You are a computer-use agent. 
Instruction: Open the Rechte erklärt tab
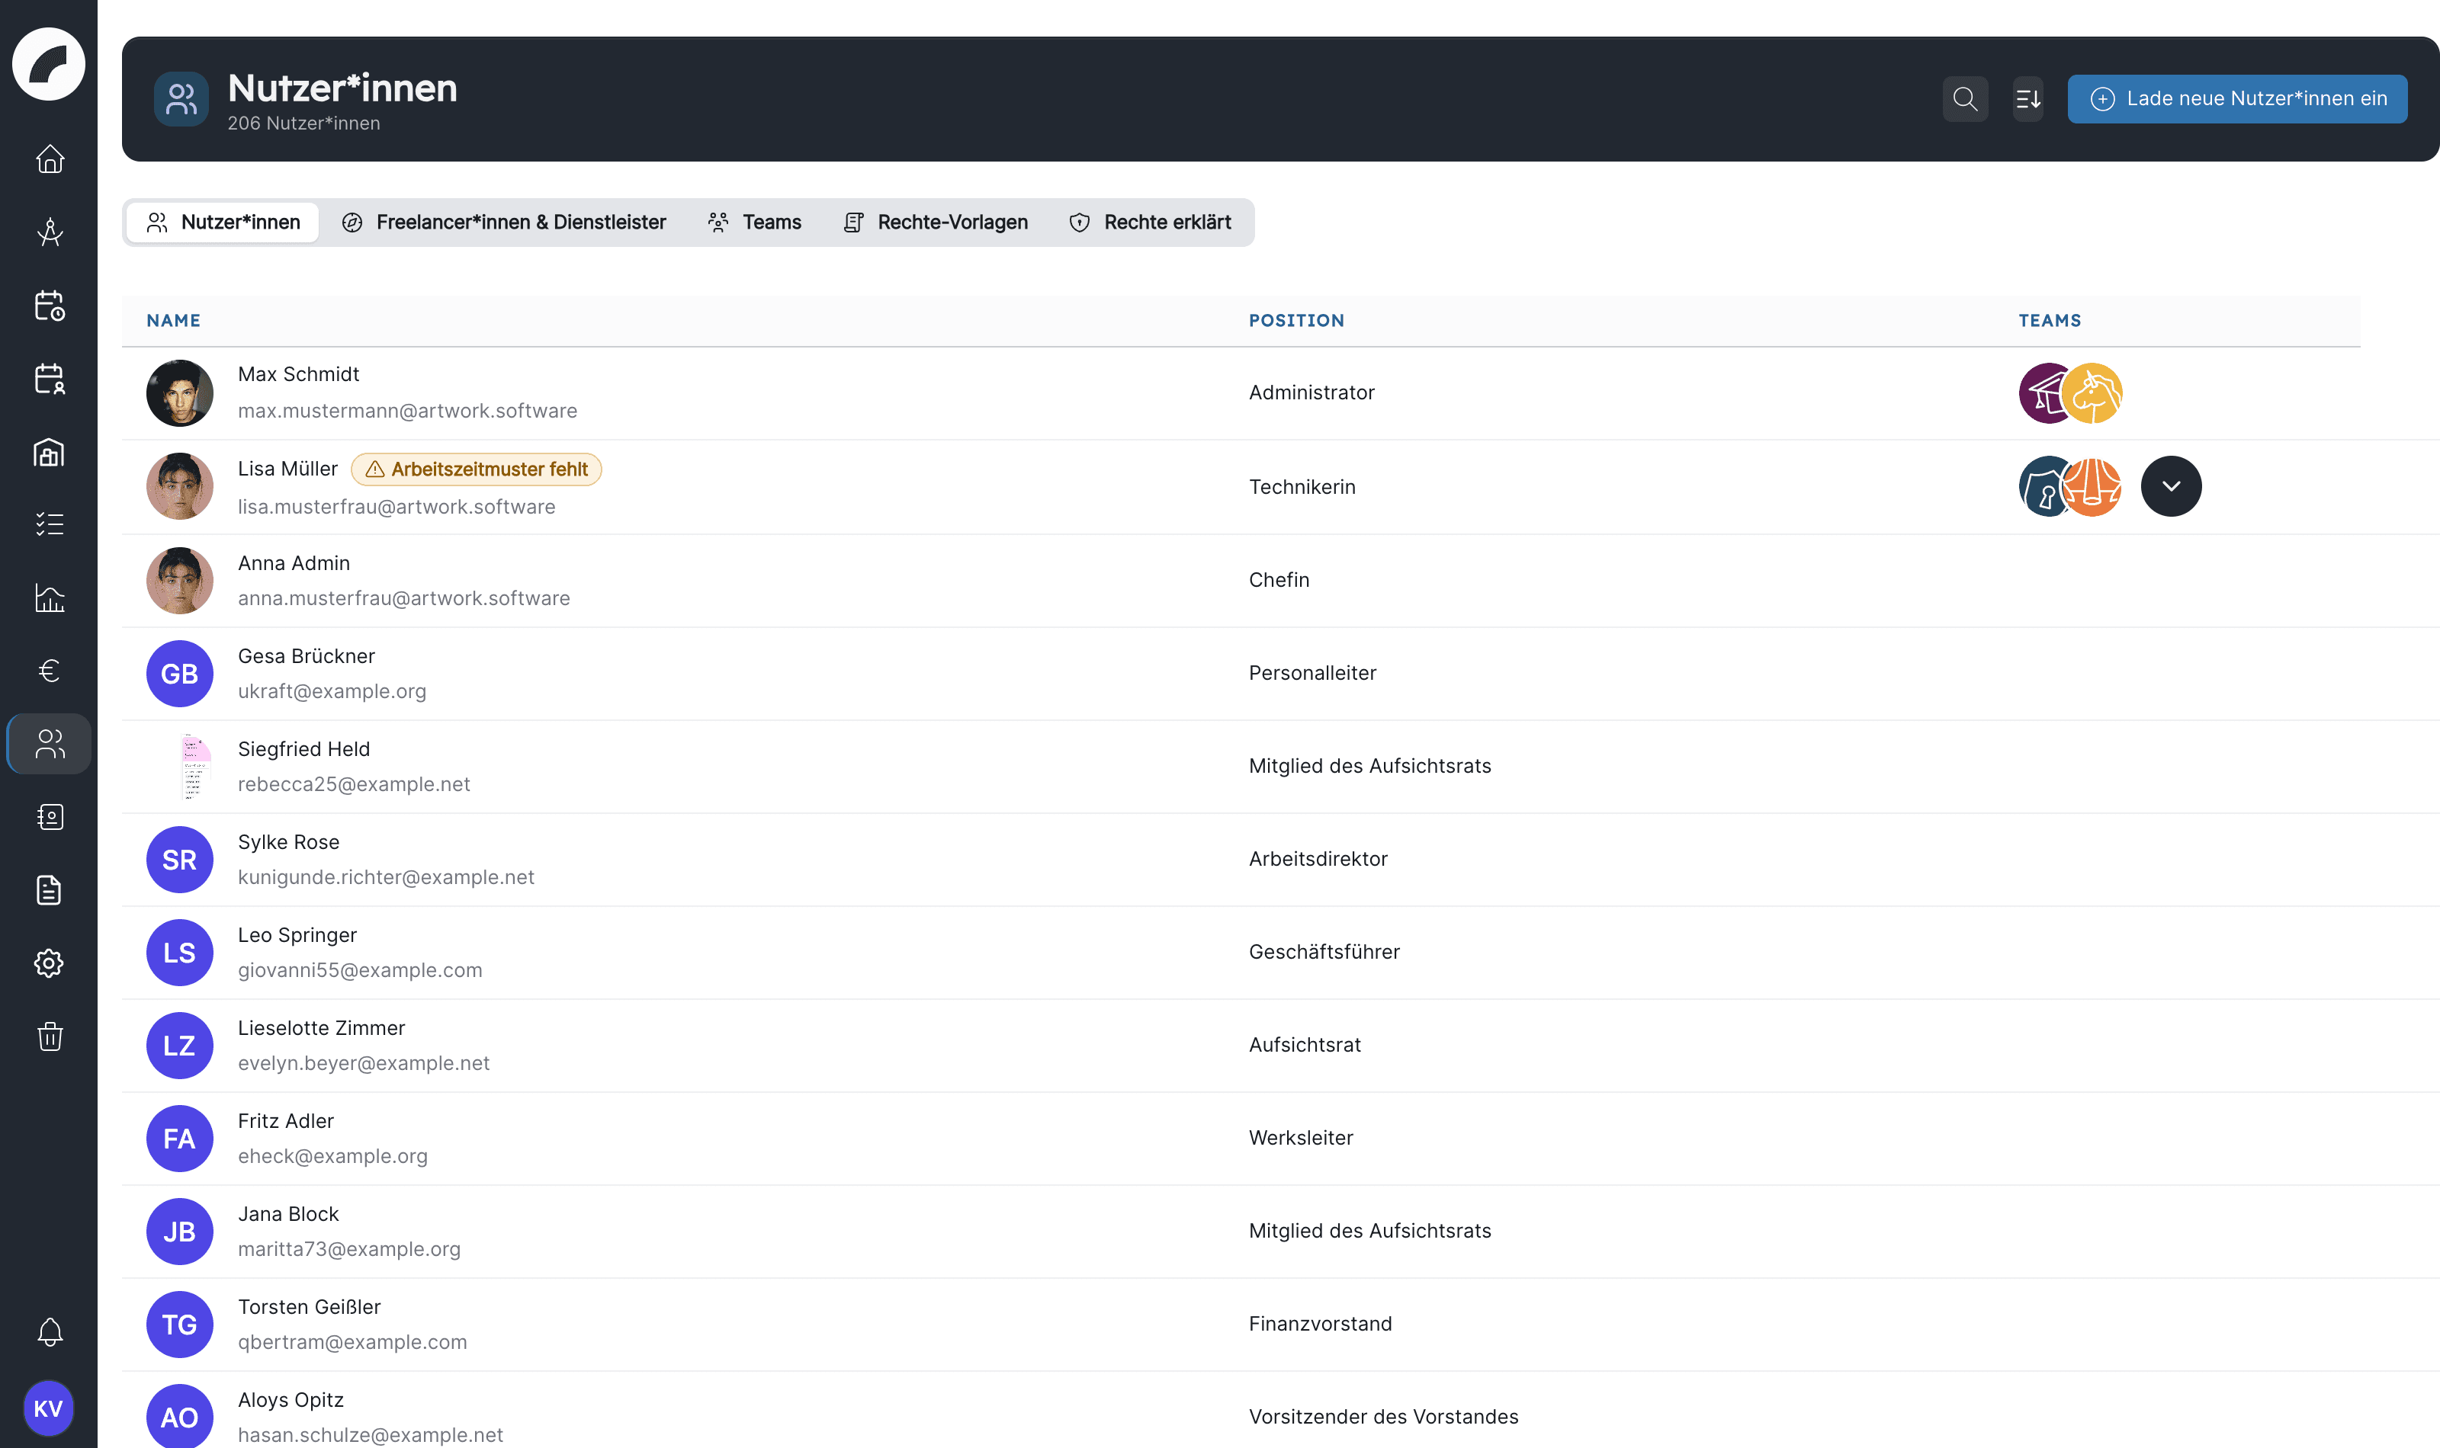(x=1150, y=223)
